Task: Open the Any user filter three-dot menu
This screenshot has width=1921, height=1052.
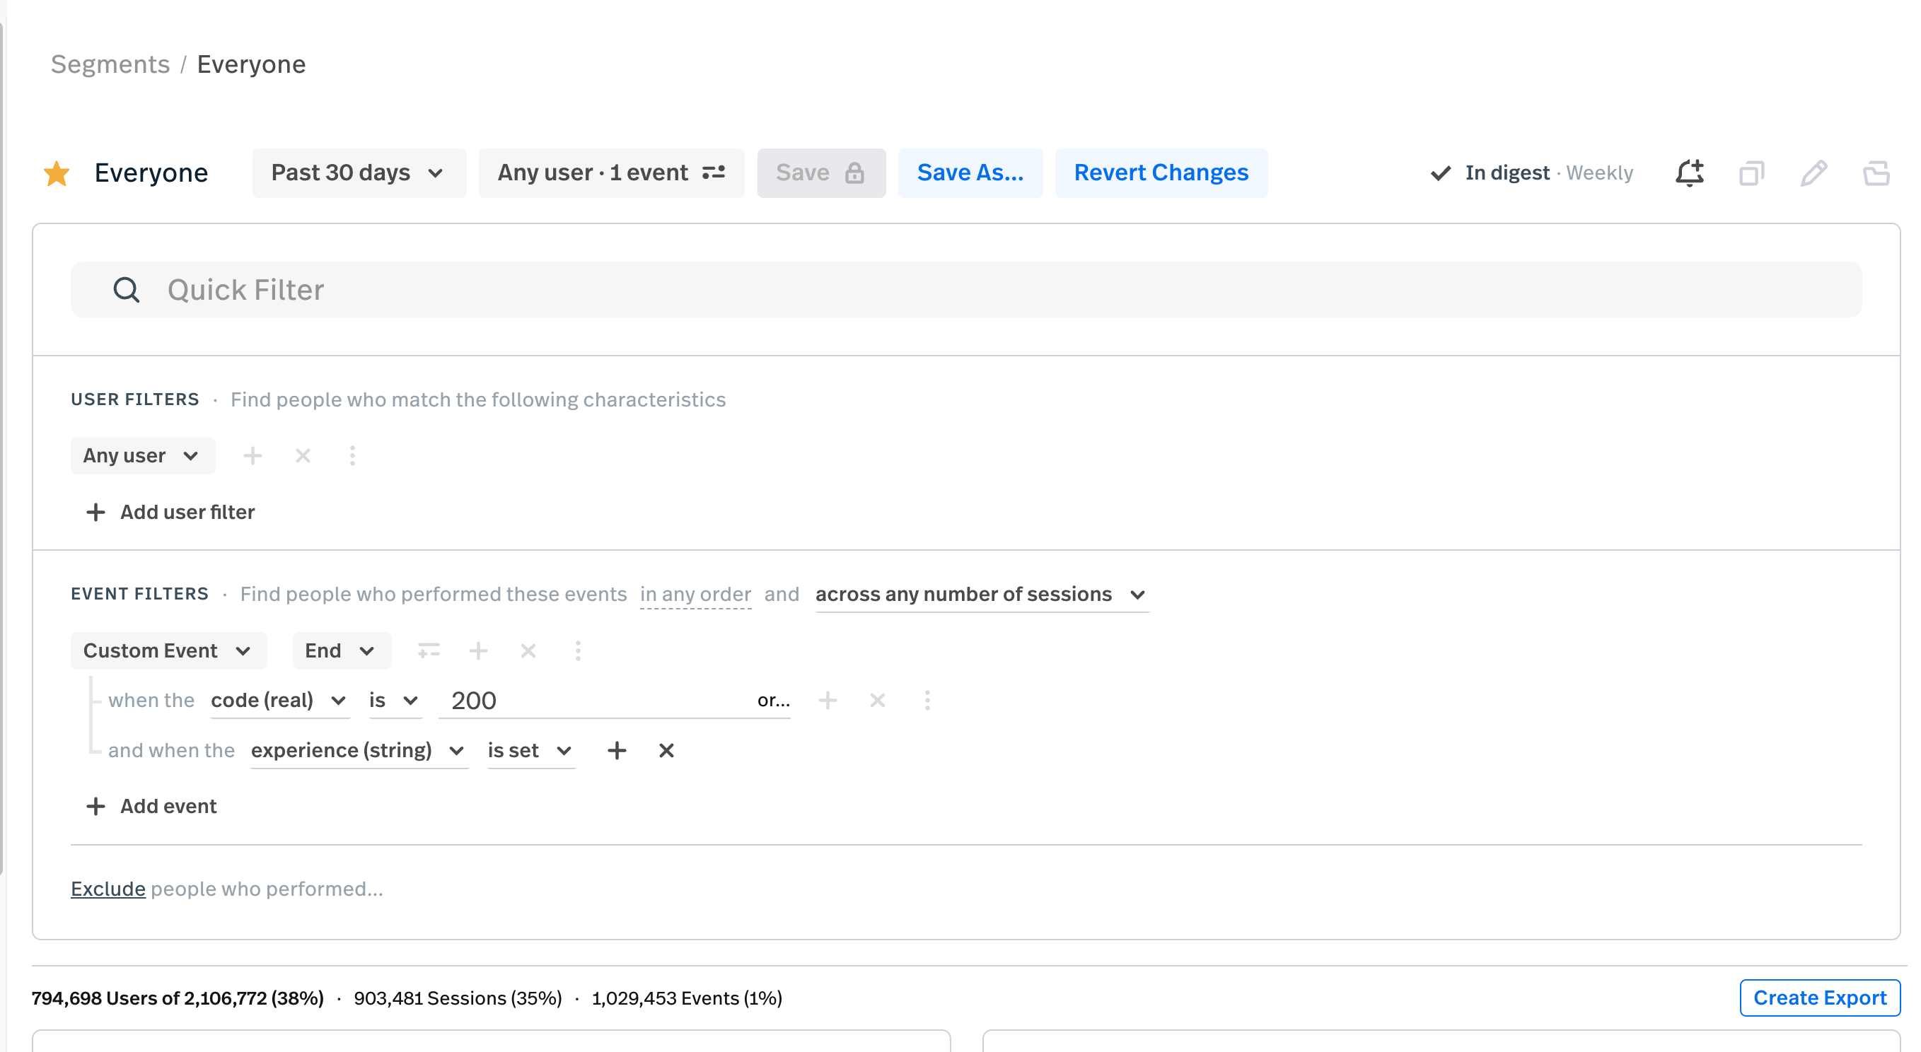Action: 352,455
